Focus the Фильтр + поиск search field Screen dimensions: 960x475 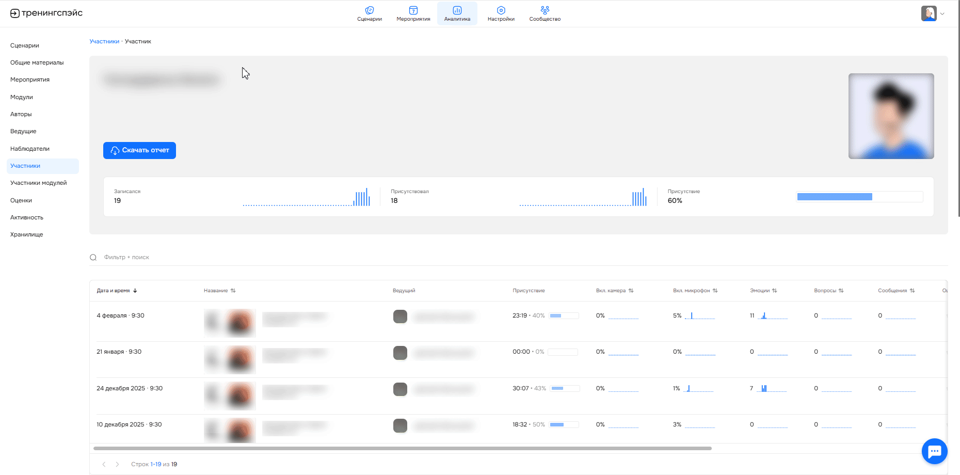click(519, 257)
